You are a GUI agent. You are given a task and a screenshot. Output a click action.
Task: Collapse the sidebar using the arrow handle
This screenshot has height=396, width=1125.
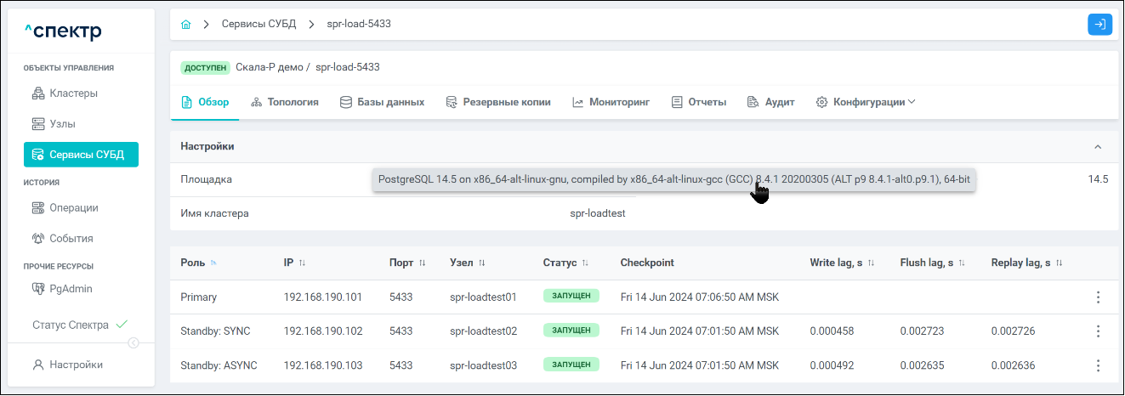134,343
